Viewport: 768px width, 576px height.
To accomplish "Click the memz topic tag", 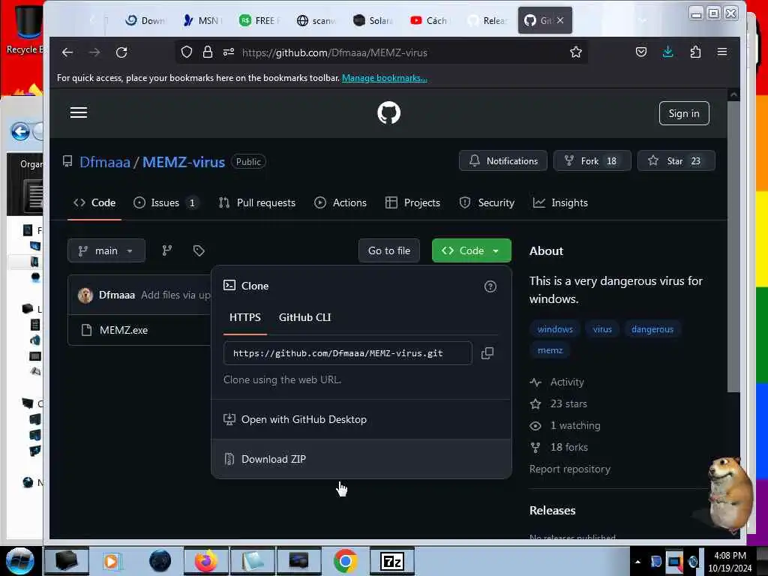I will pyautogui.click(x=550, y=350).
